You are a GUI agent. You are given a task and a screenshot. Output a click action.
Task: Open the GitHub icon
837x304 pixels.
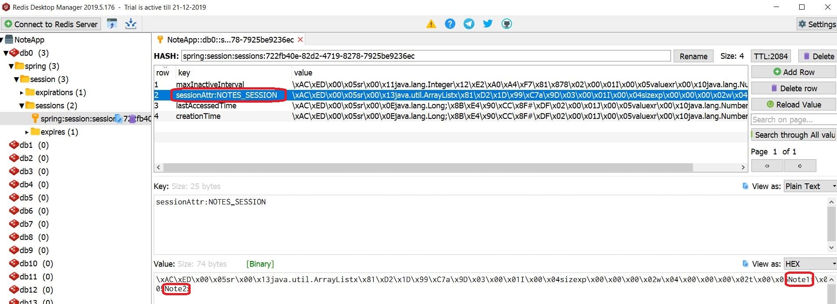507,24
